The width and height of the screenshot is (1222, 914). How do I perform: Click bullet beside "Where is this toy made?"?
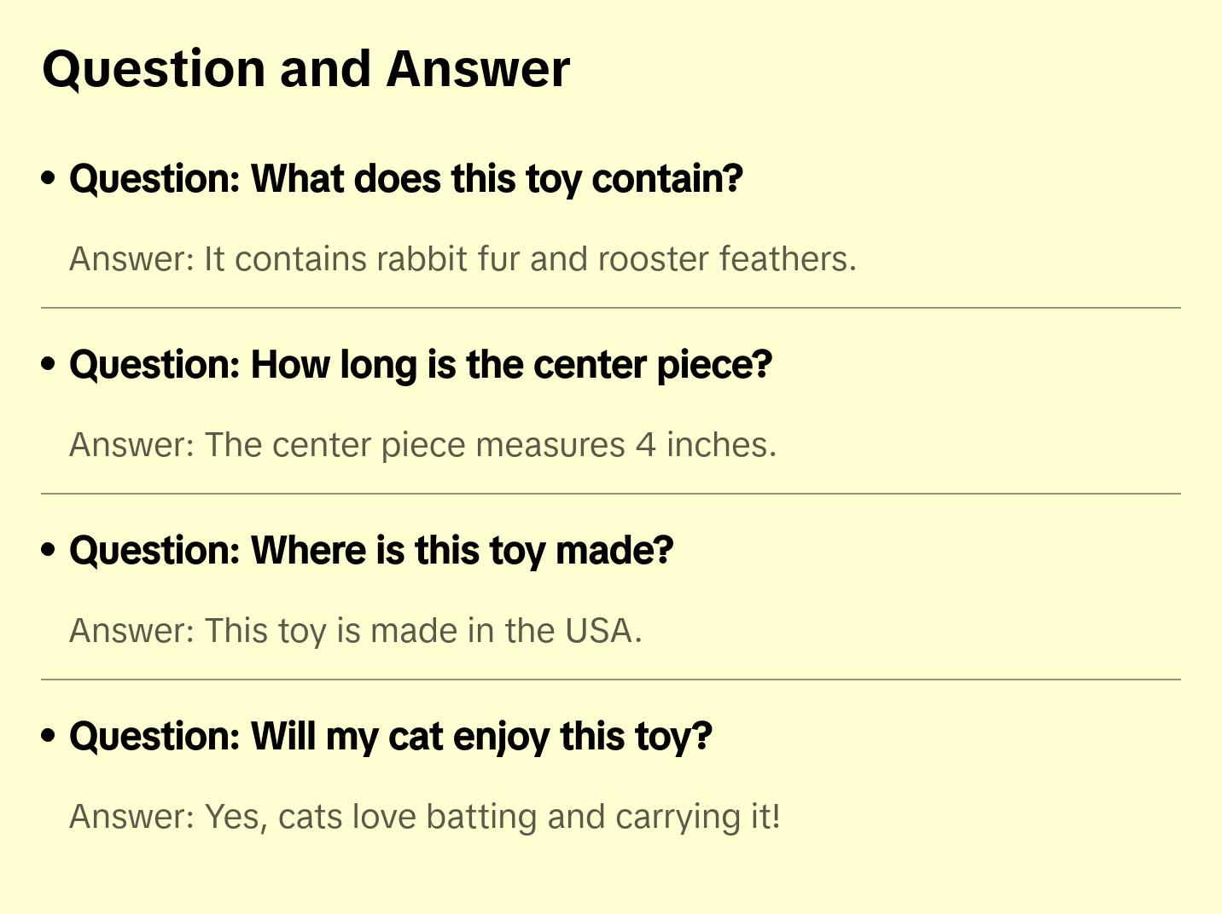(49, 550)
